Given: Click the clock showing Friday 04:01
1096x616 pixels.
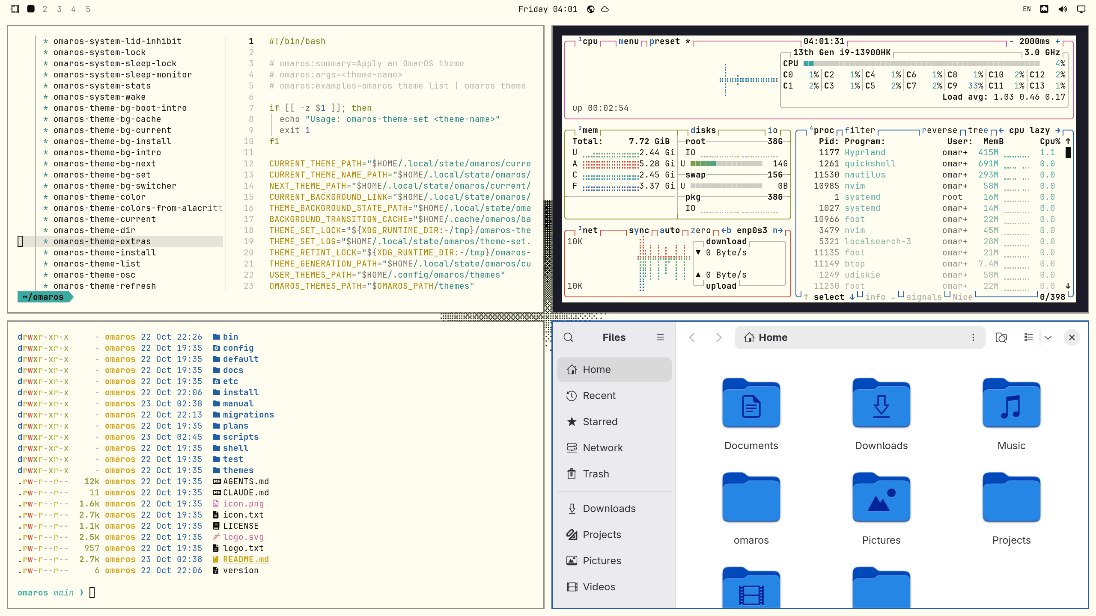Looking at the screenshot, I should coord(548,9).
